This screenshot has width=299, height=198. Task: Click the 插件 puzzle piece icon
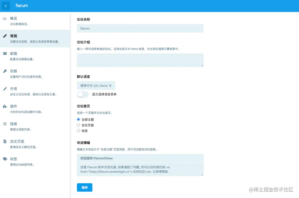[x=5, y=106]
